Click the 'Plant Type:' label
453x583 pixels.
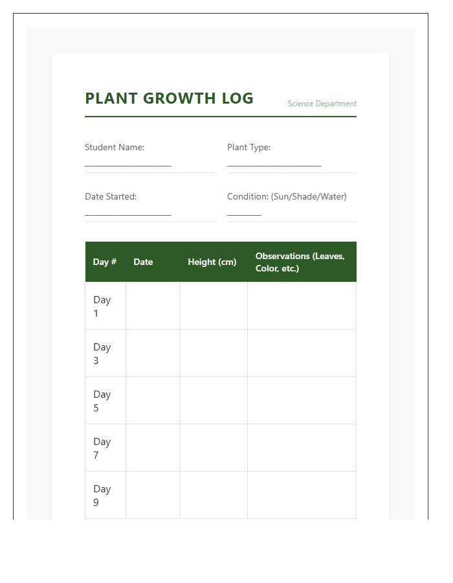pyautogui.click(x=249, y=147)
